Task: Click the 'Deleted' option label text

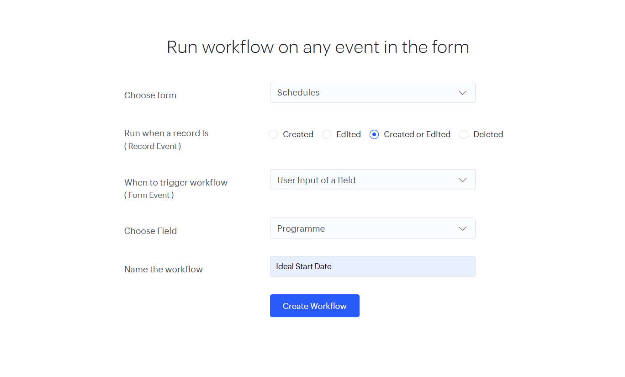Action: [x=488, y=134]
